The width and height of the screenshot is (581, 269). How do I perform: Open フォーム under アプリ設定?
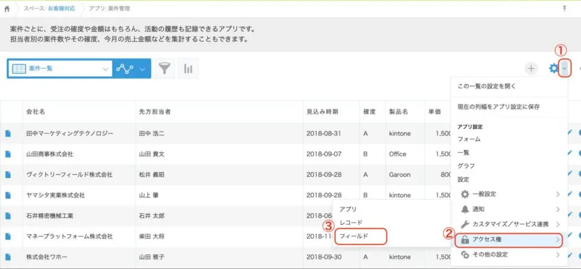469,138
